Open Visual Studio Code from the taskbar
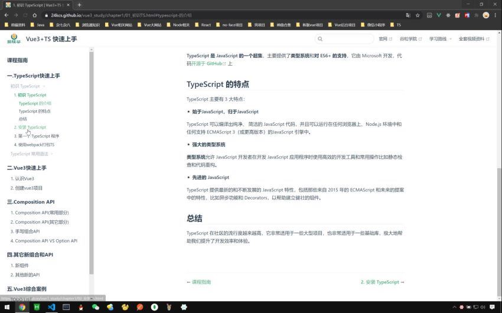 click(51, 307)
